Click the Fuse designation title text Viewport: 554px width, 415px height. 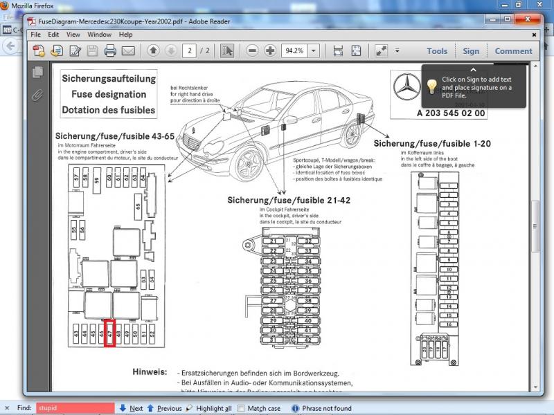109,94
